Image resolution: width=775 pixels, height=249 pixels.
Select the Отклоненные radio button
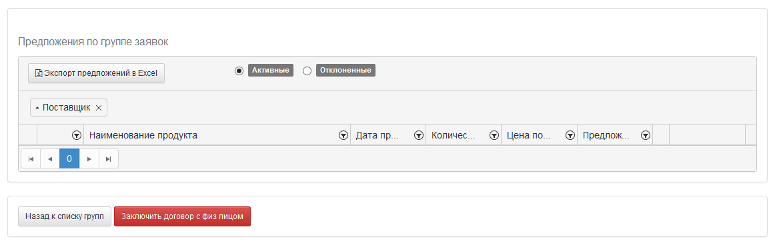point(307,71)
